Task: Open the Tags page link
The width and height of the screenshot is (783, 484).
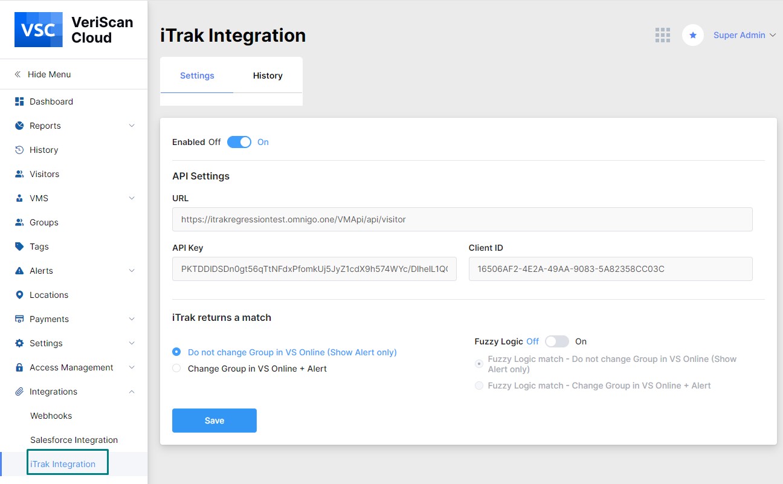Action: (x=39, y=247)
